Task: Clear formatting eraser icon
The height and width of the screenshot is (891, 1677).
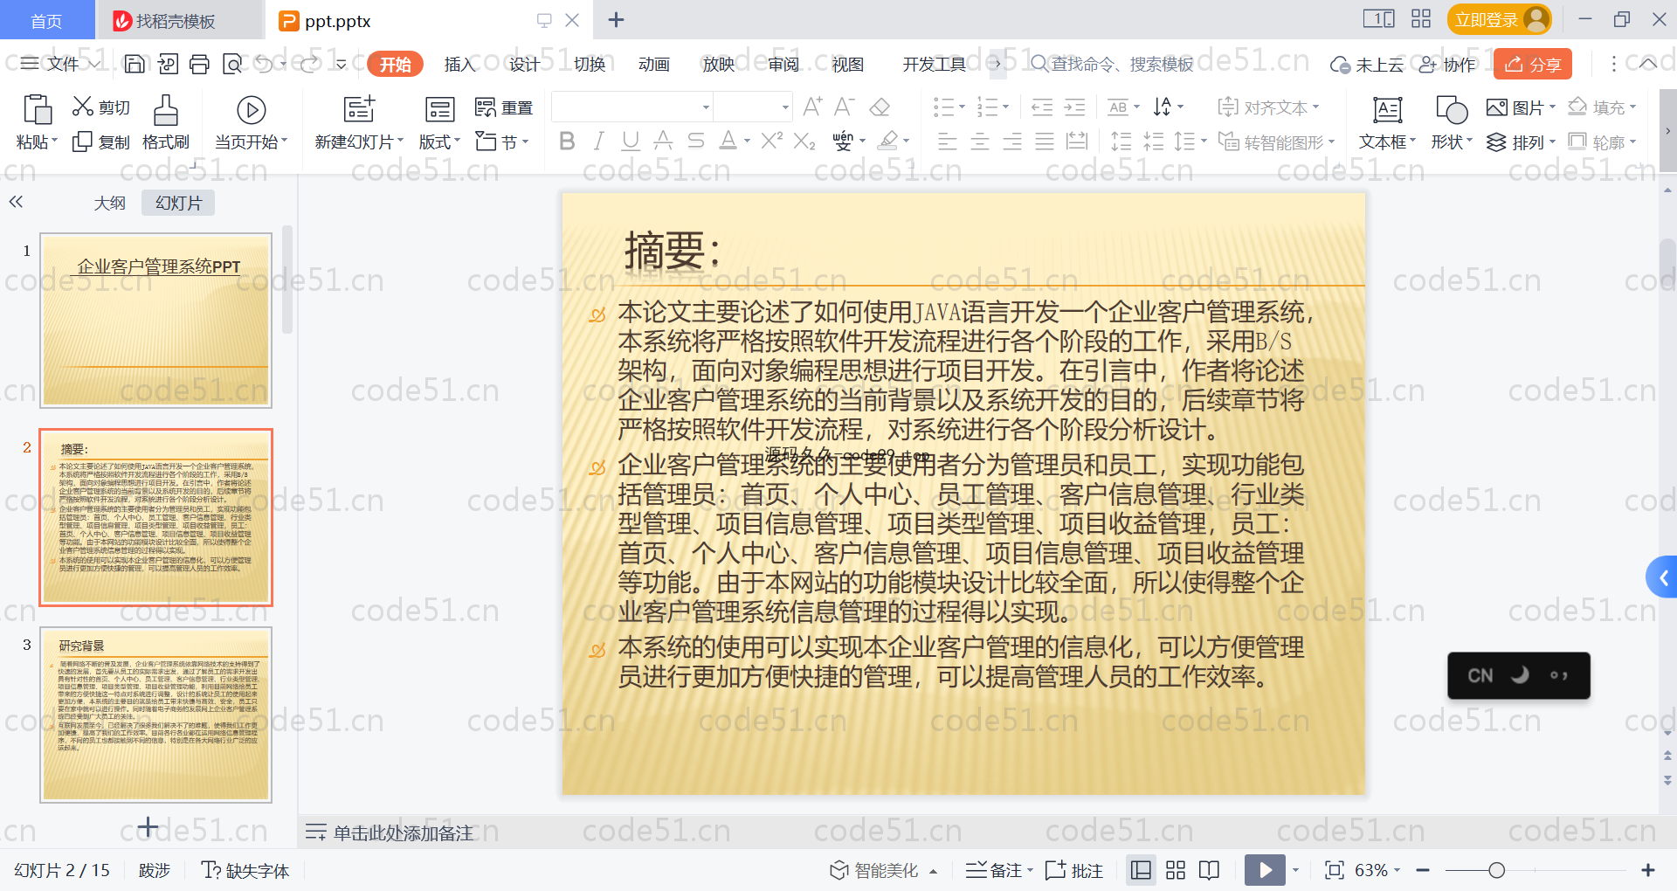Action: tap(880, 107)
